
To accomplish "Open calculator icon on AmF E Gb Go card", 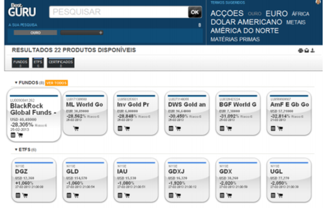I will (273, 128).
